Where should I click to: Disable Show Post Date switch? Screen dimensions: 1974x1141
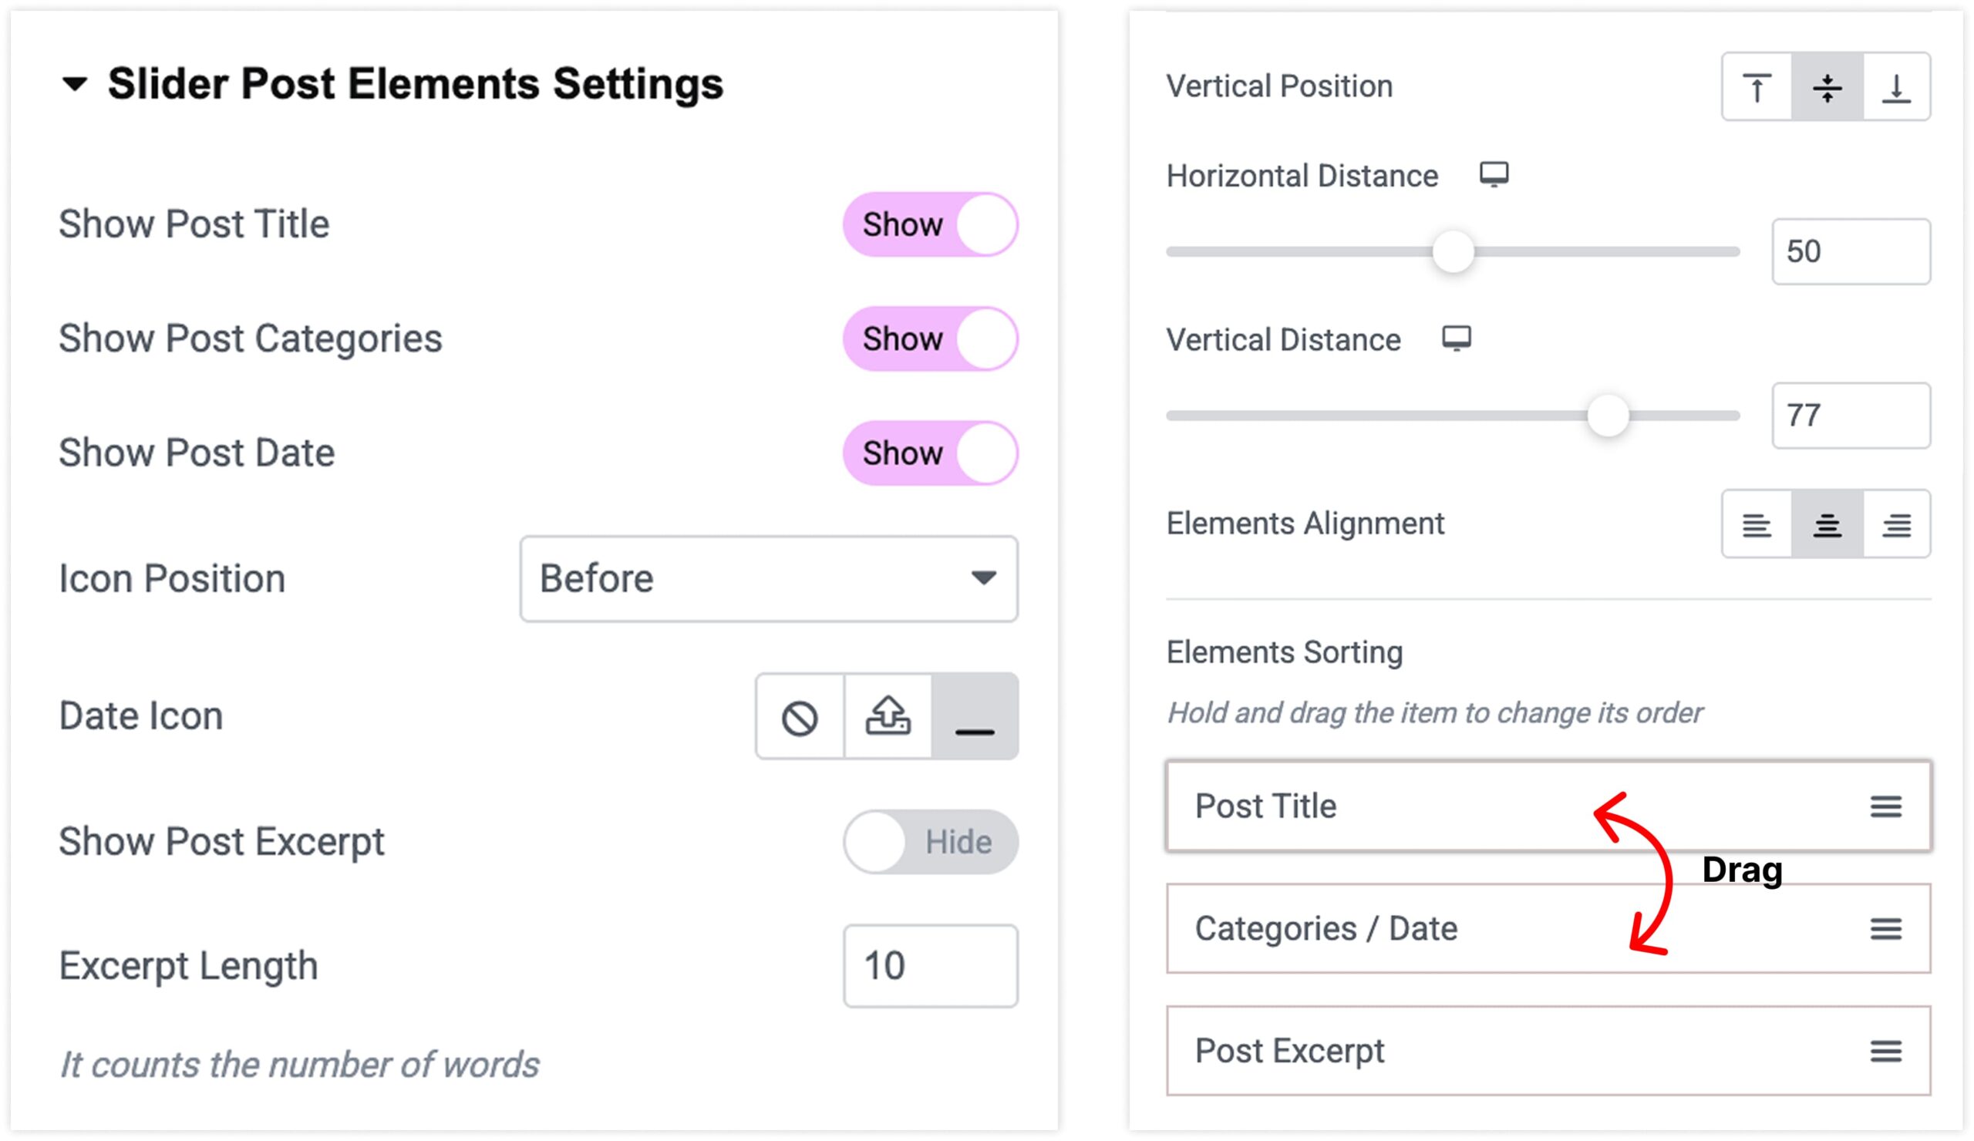931,453
